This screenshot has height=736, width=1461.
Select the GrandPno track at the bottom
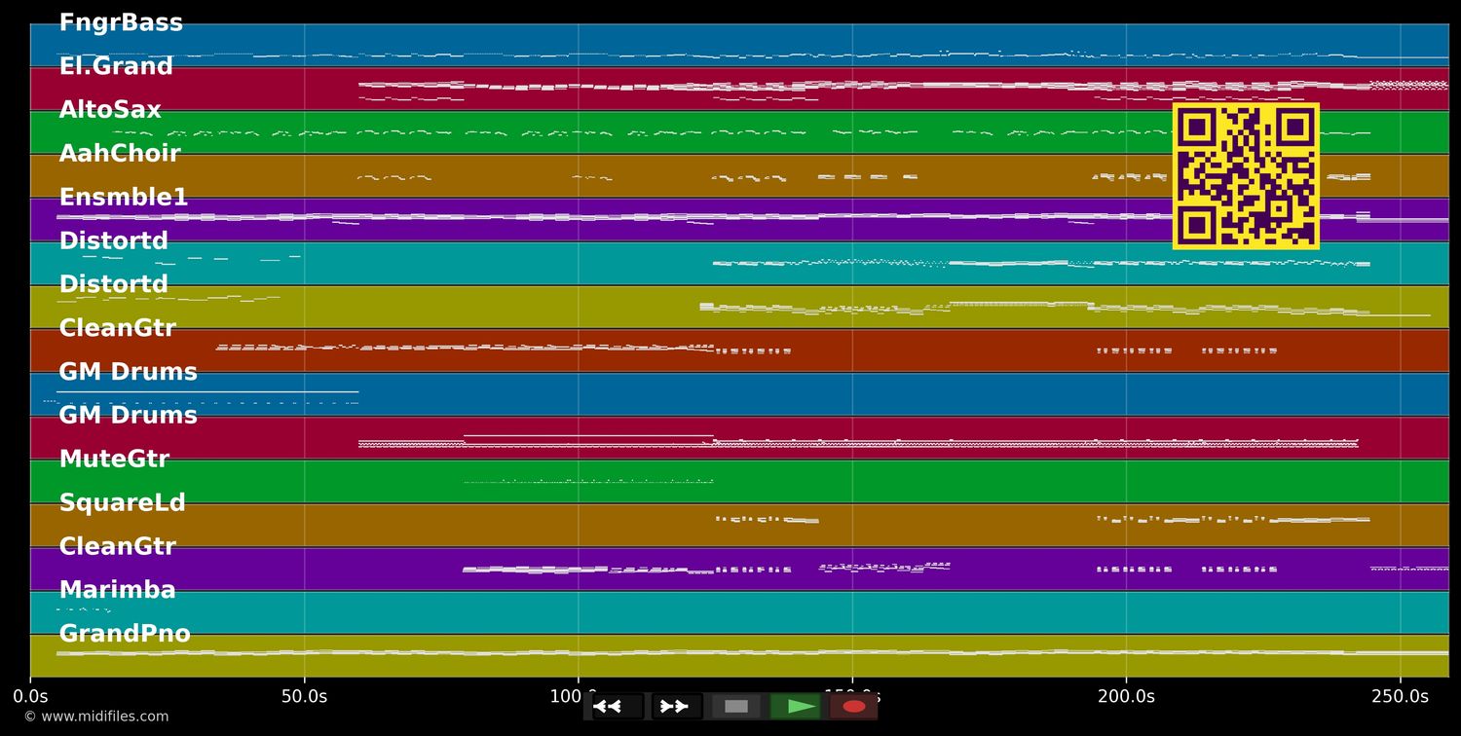(x=125, y=633)
